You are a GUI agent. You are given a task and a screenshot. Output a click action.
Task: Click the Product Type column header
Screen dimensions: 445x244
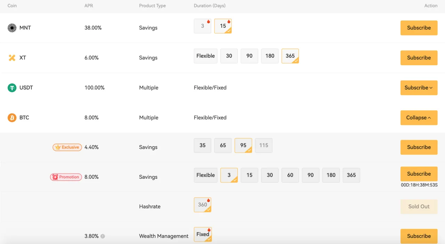(x=152, y=6)
